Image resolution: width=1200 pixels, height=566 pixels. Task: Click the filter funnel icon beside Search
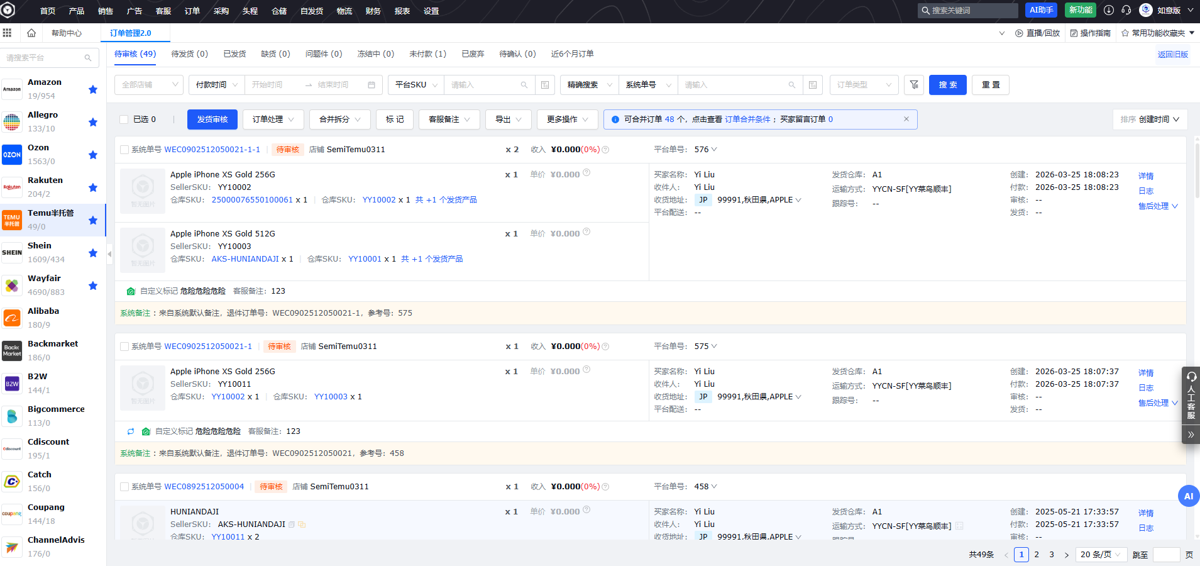[x=914, y=85]
